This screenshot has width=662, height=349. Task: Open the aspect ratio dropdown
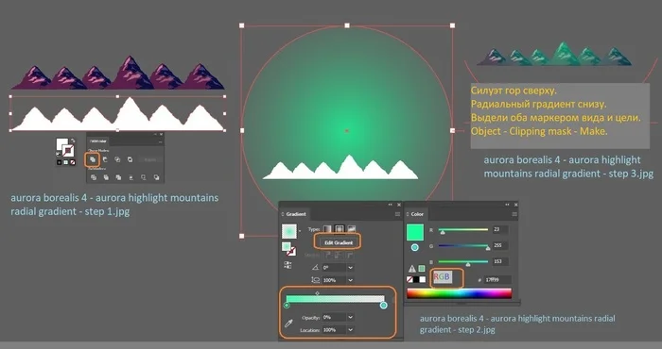click(351, 280)
